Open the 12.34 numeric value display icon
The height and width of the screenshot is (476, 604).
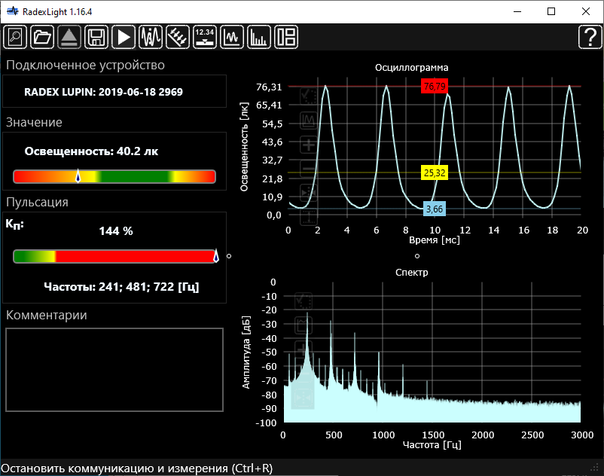pos(205,36)
